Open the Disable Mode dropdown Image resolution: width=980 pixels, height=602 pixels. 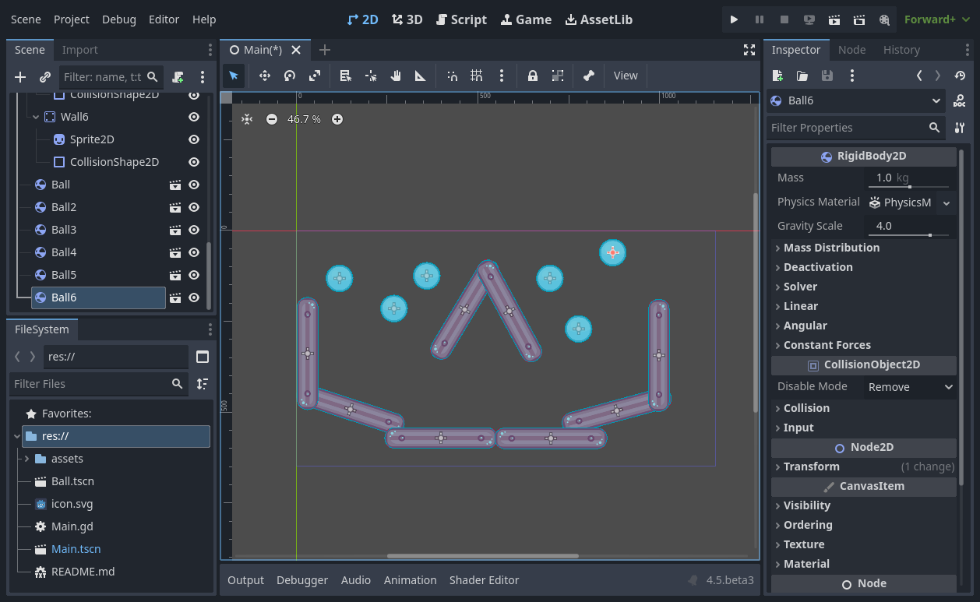point(909,386)
